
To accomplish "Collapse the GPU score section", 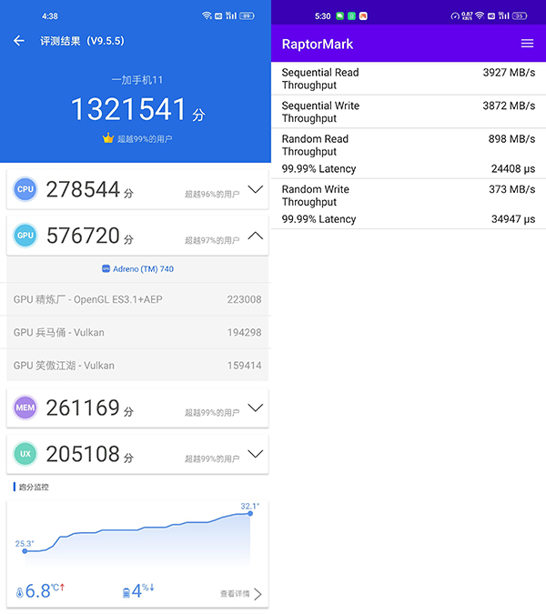I will click(255, 236).
